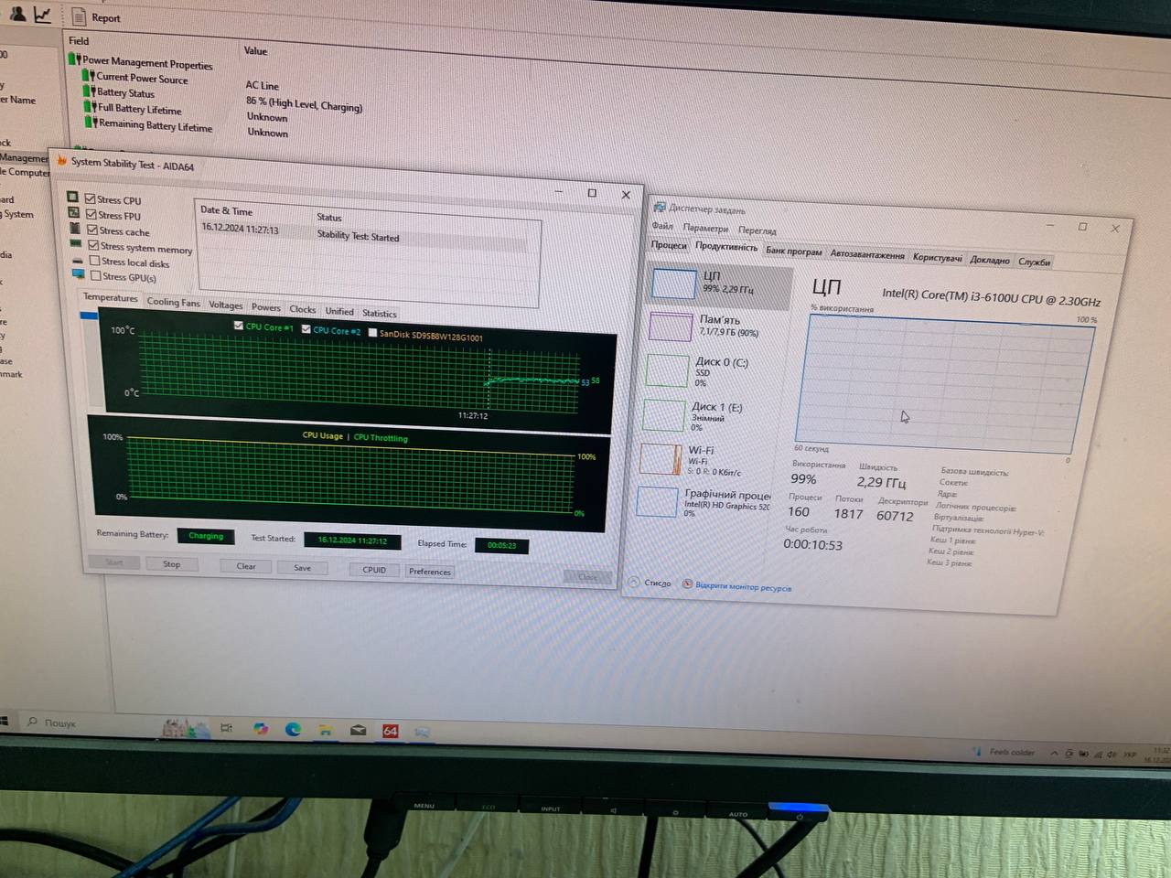Click the memory module icon beside Stress system memory

76,244
